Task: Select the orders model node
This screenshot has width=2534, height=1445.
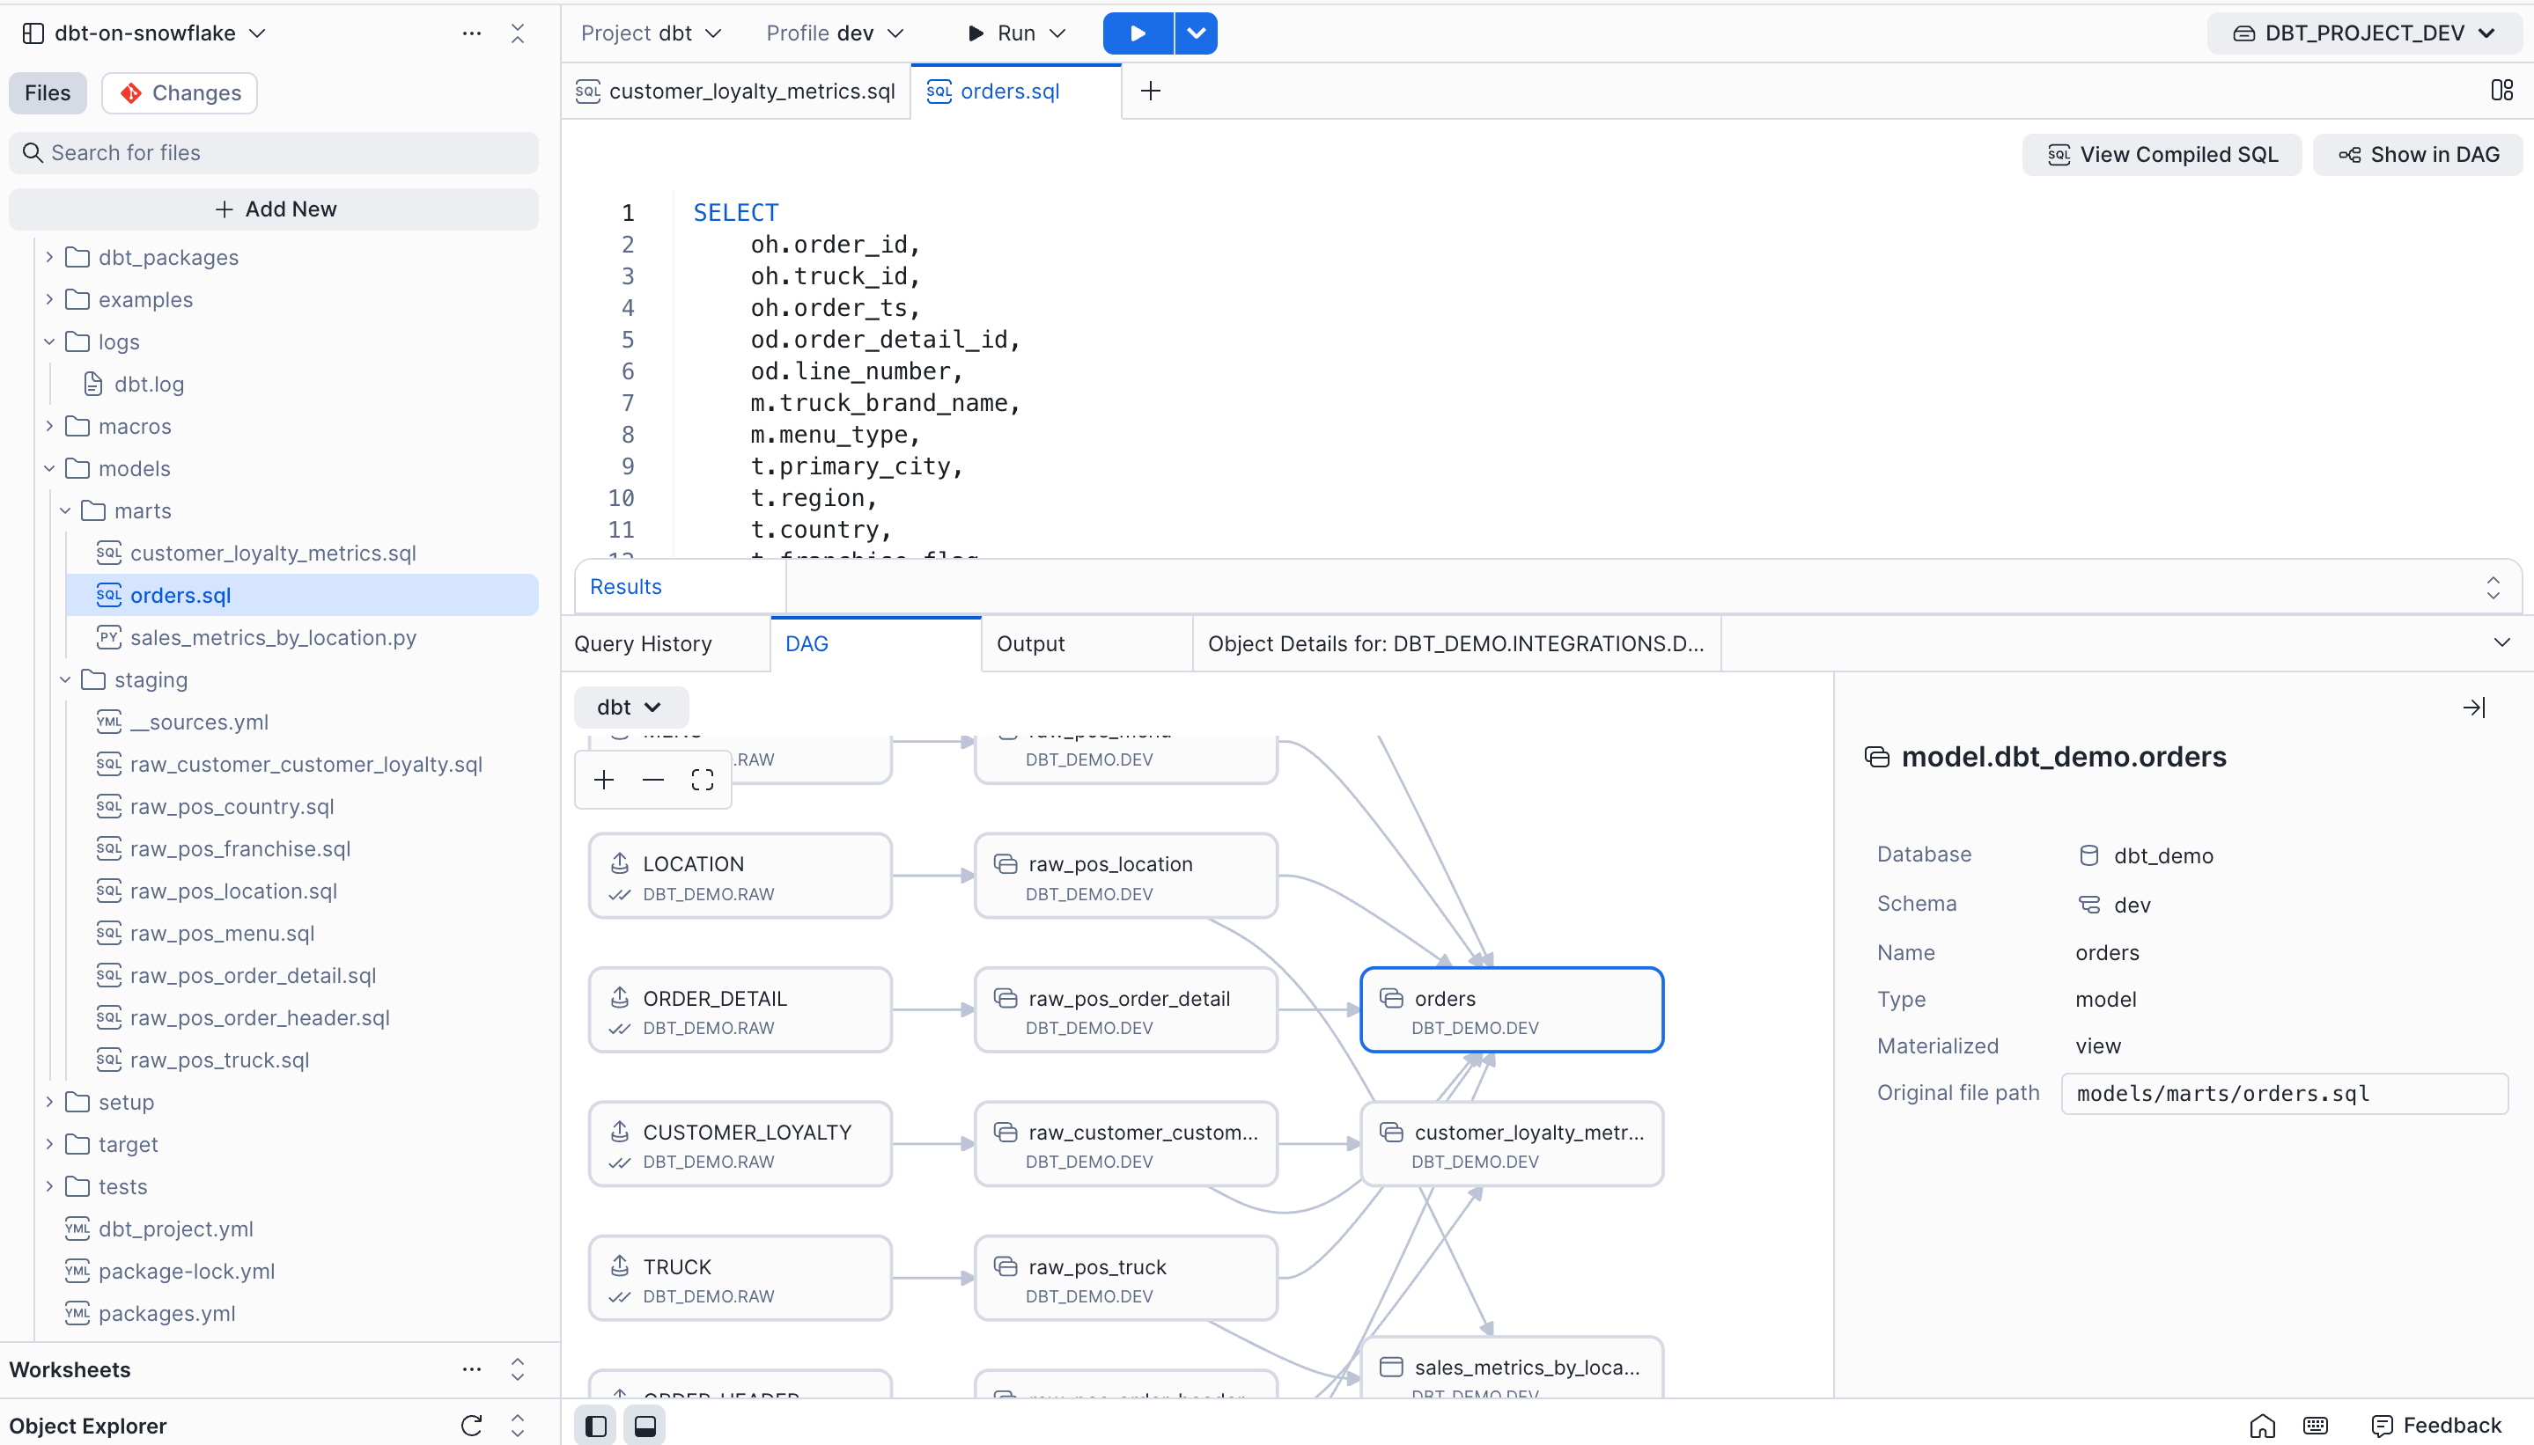Action: [x=1513, y=1010]
